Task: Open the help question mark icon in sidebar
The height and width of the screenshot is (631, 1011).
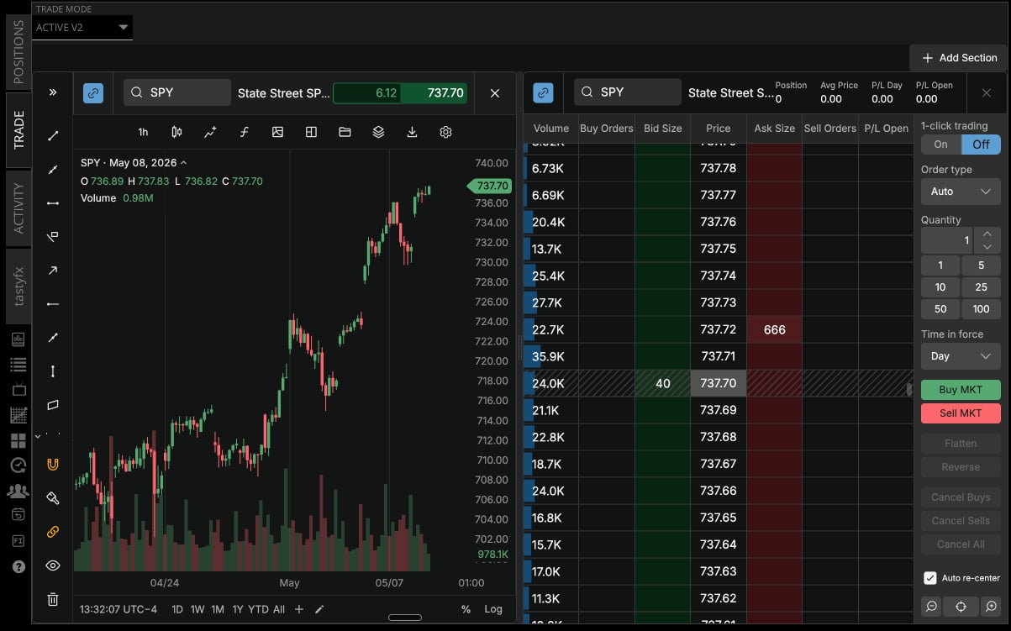Action: (18, 566)
